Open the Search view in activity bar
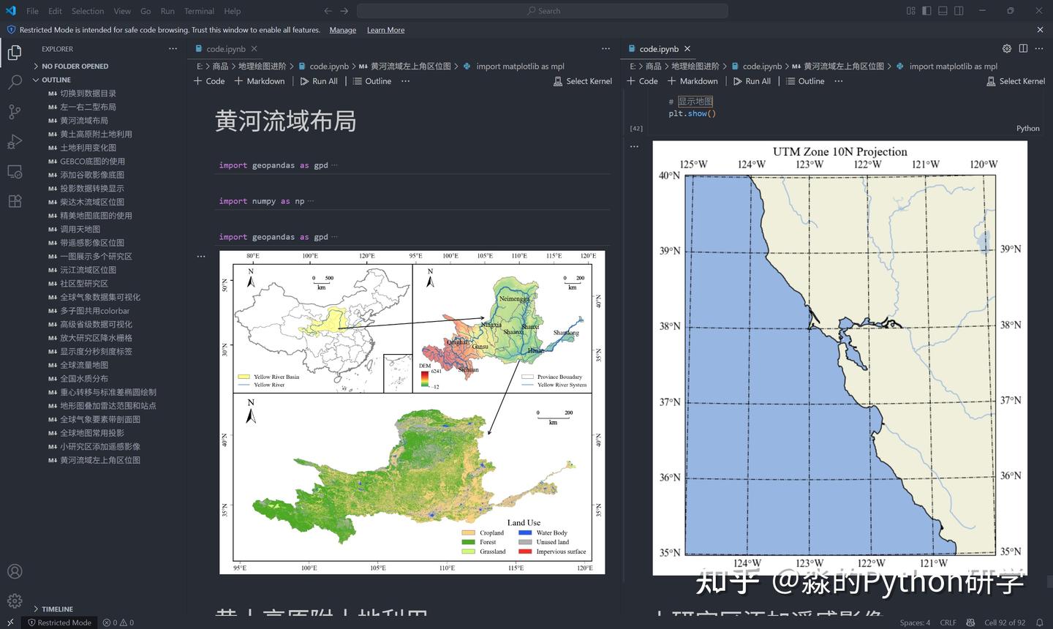Viewport: 1053px width, 629px height. click(15, 83)
